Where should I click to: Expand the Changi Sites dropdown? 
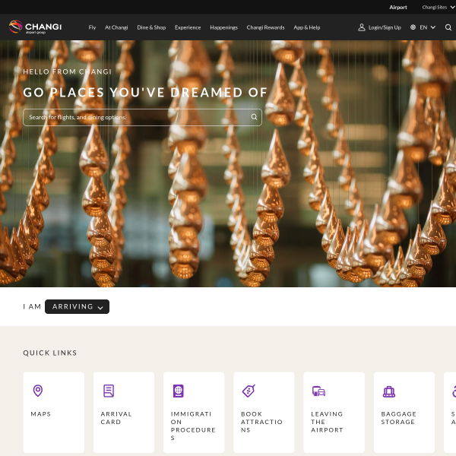[x=438, y=8]
